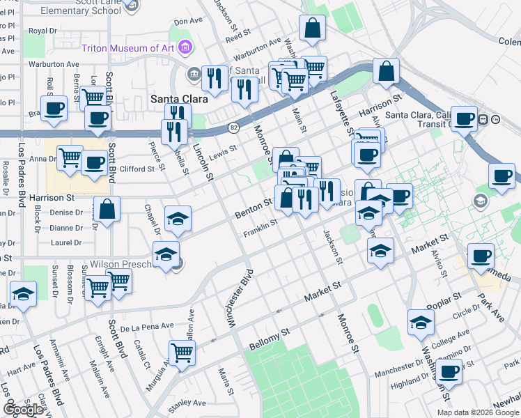Image resolution: width=521 pixels, height=418 pixels.
Task: Open the coffee pin at Santa Clara Transit Center
Action: pyautogui.click(x=464, y=120)
